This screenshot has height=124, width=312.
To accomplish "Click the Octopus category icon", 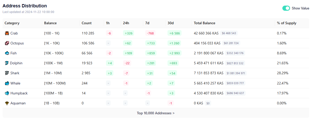I will 7,43.
